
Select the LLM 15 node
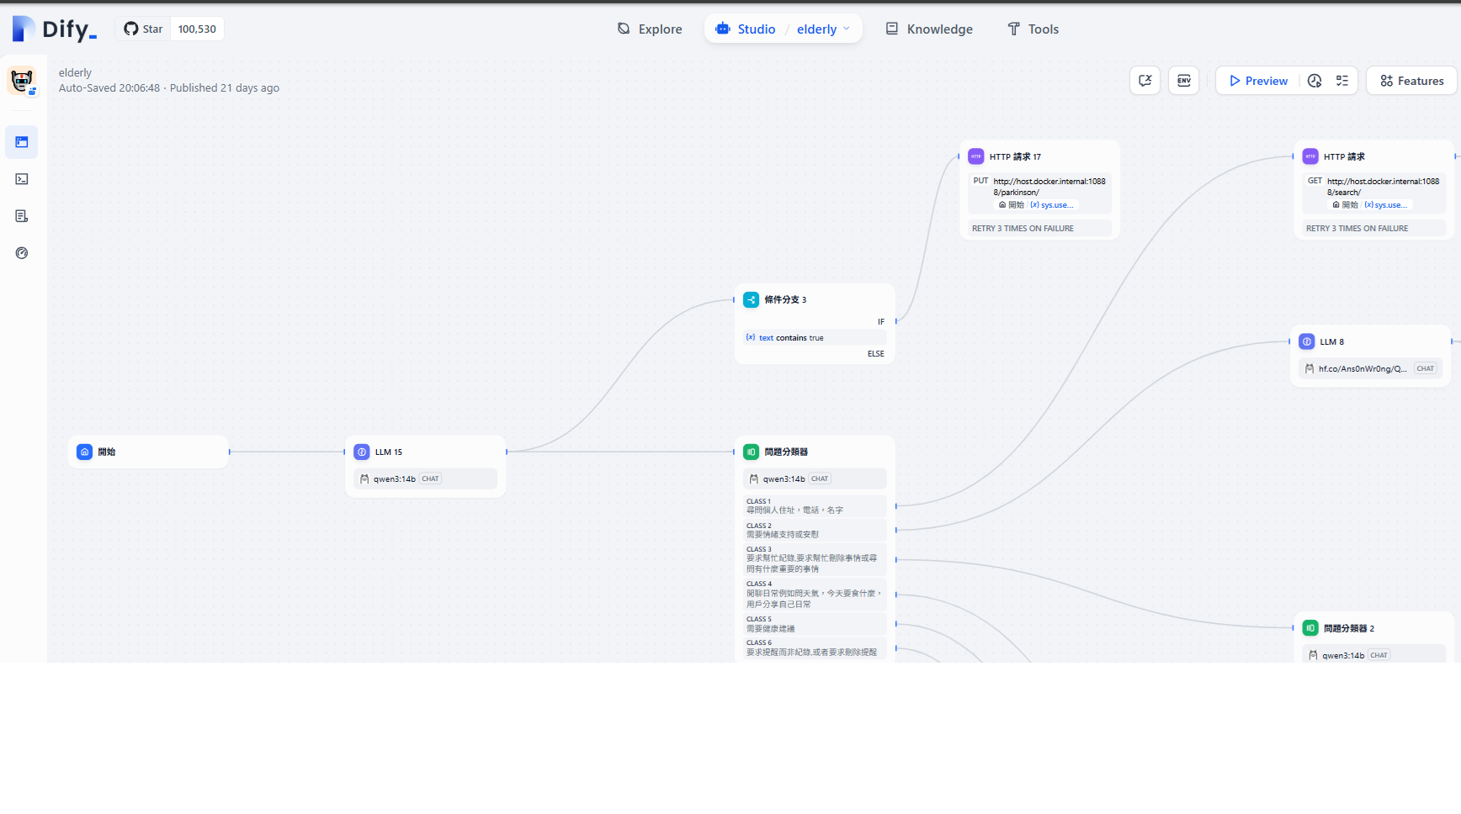(x=425, y=452)
